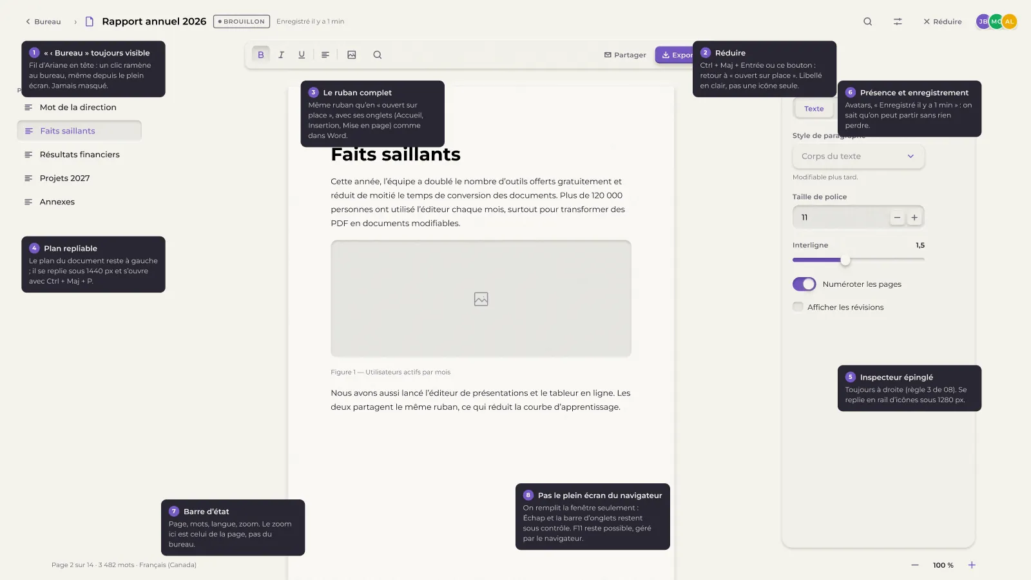The height and width of the screenshot is (580, 1031).
Task: Select Faits saillants in the outline
Action: click(79, 131)
